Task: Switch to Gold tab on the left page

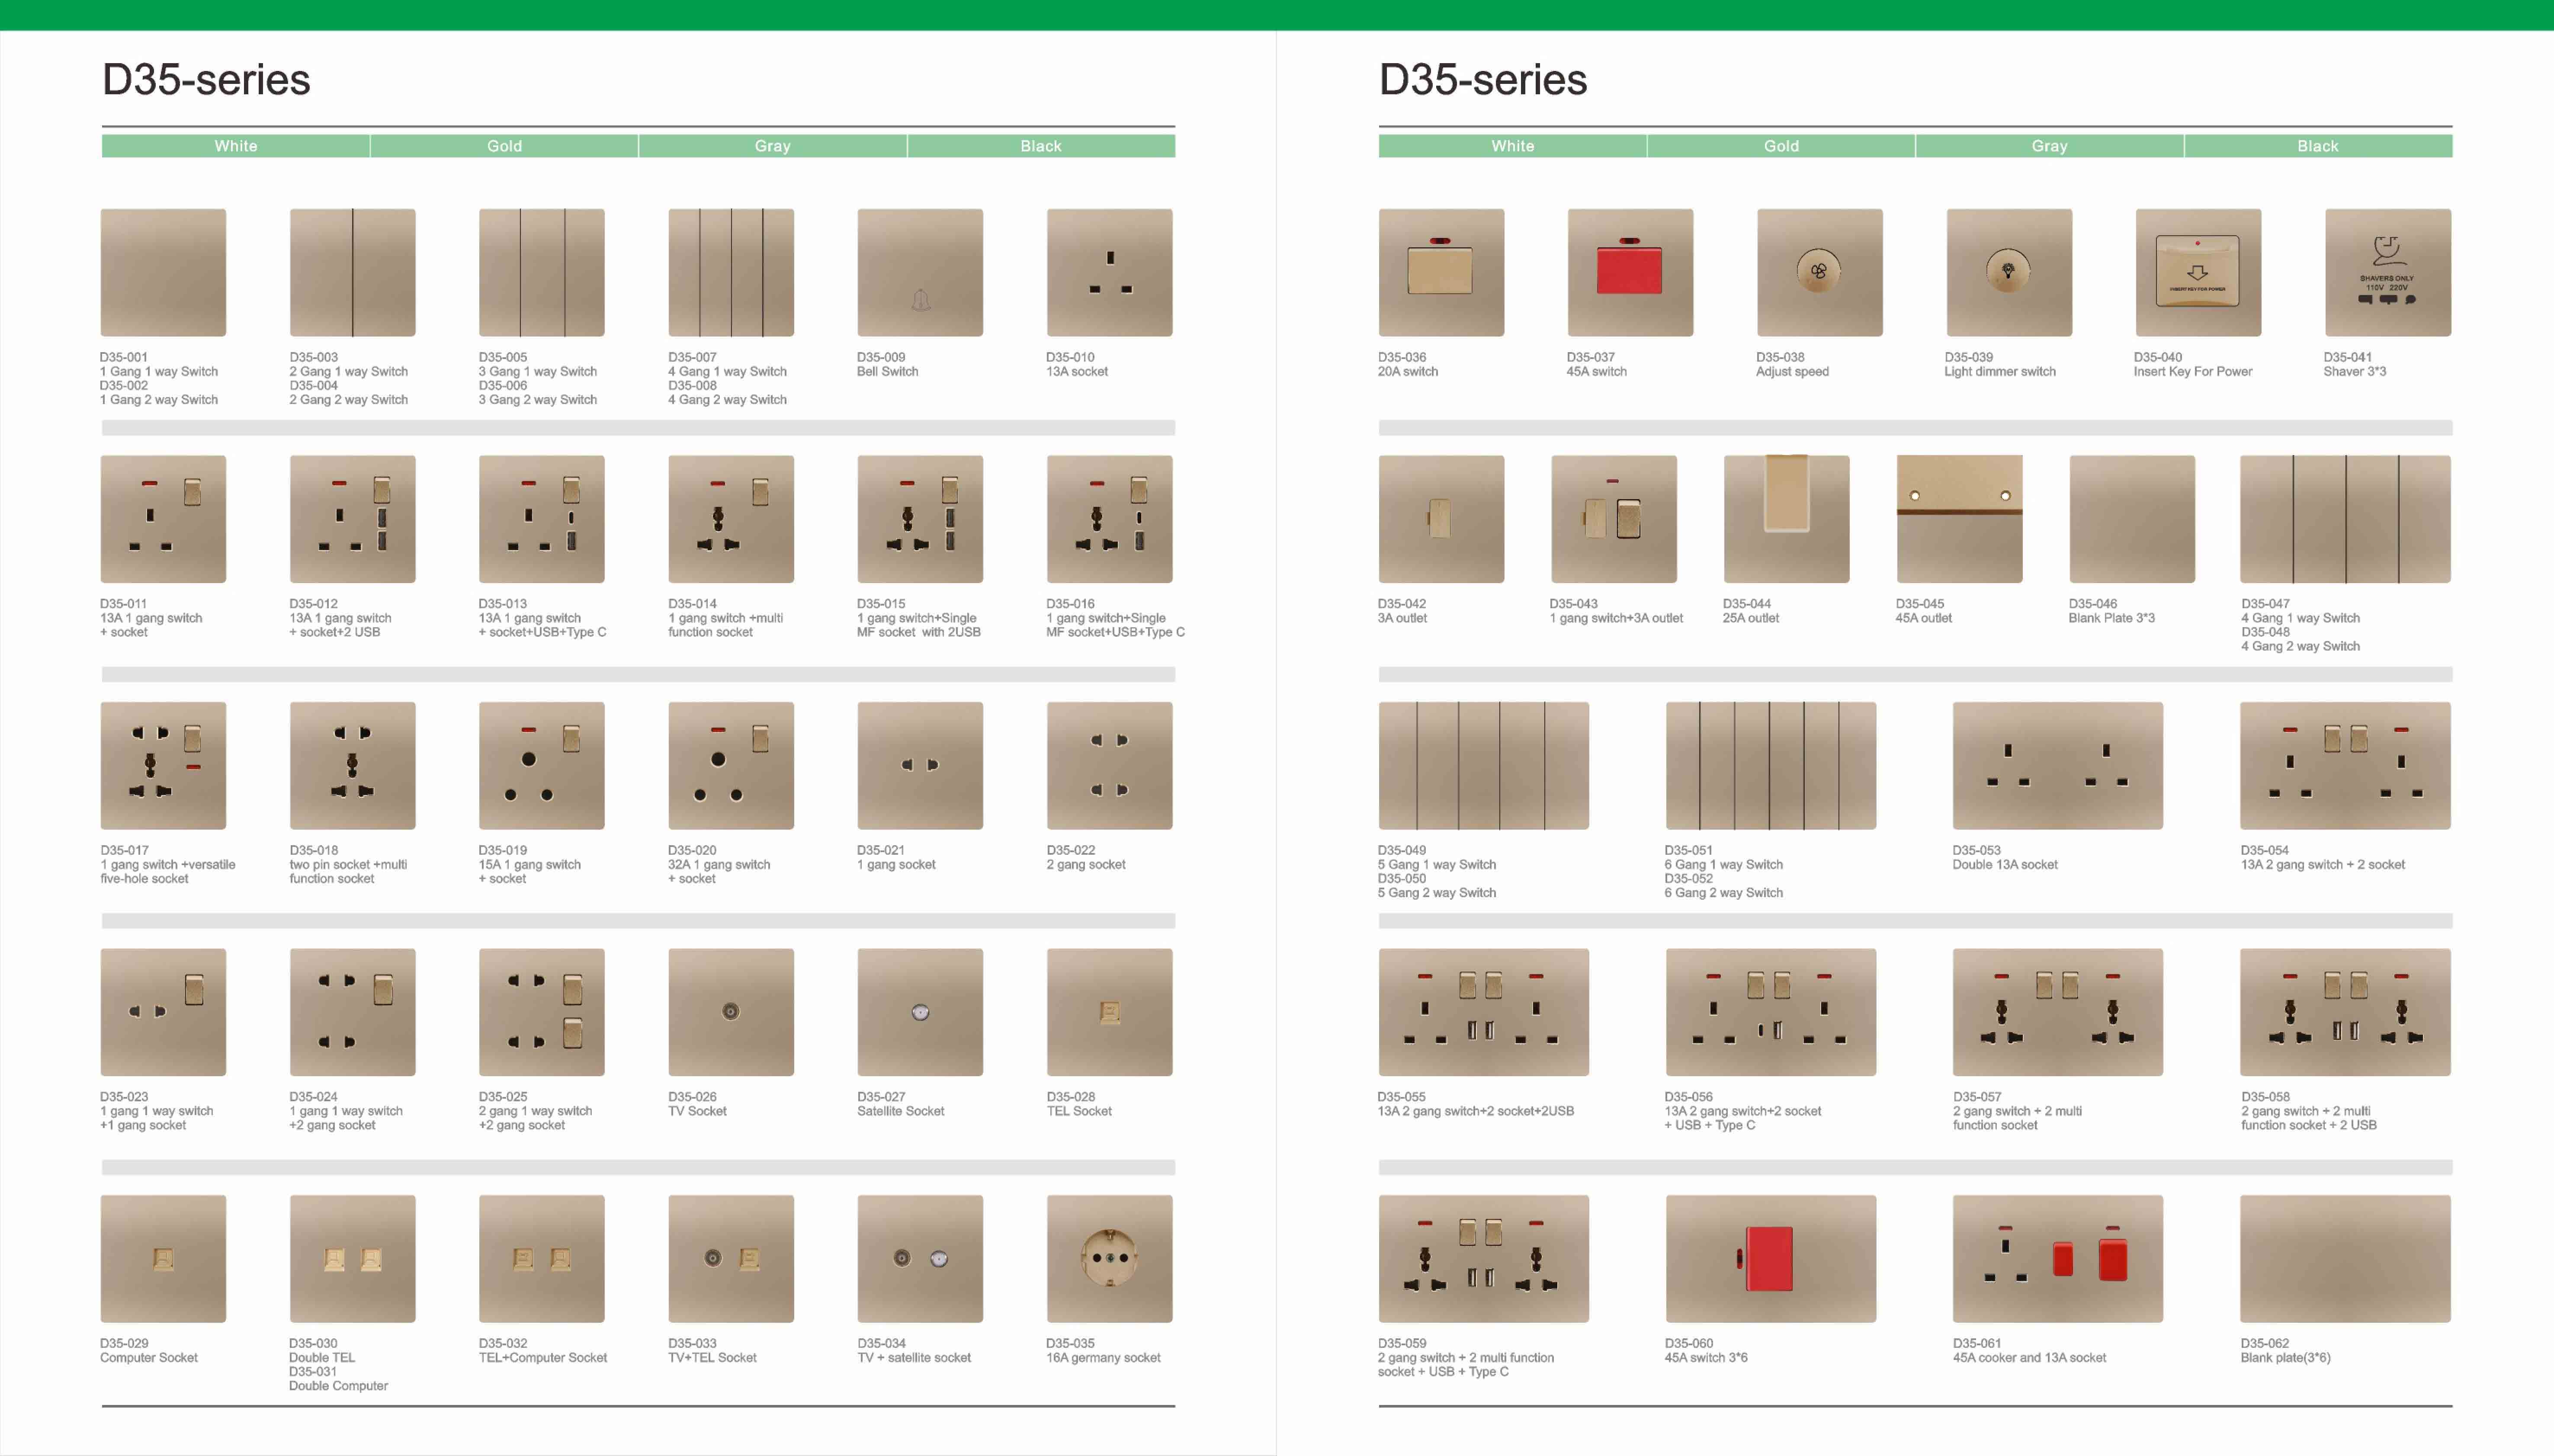Action: [504, 146]
